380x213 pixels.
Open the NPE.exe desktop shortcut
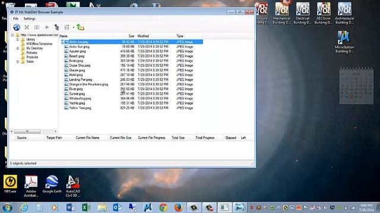[10, 184]
